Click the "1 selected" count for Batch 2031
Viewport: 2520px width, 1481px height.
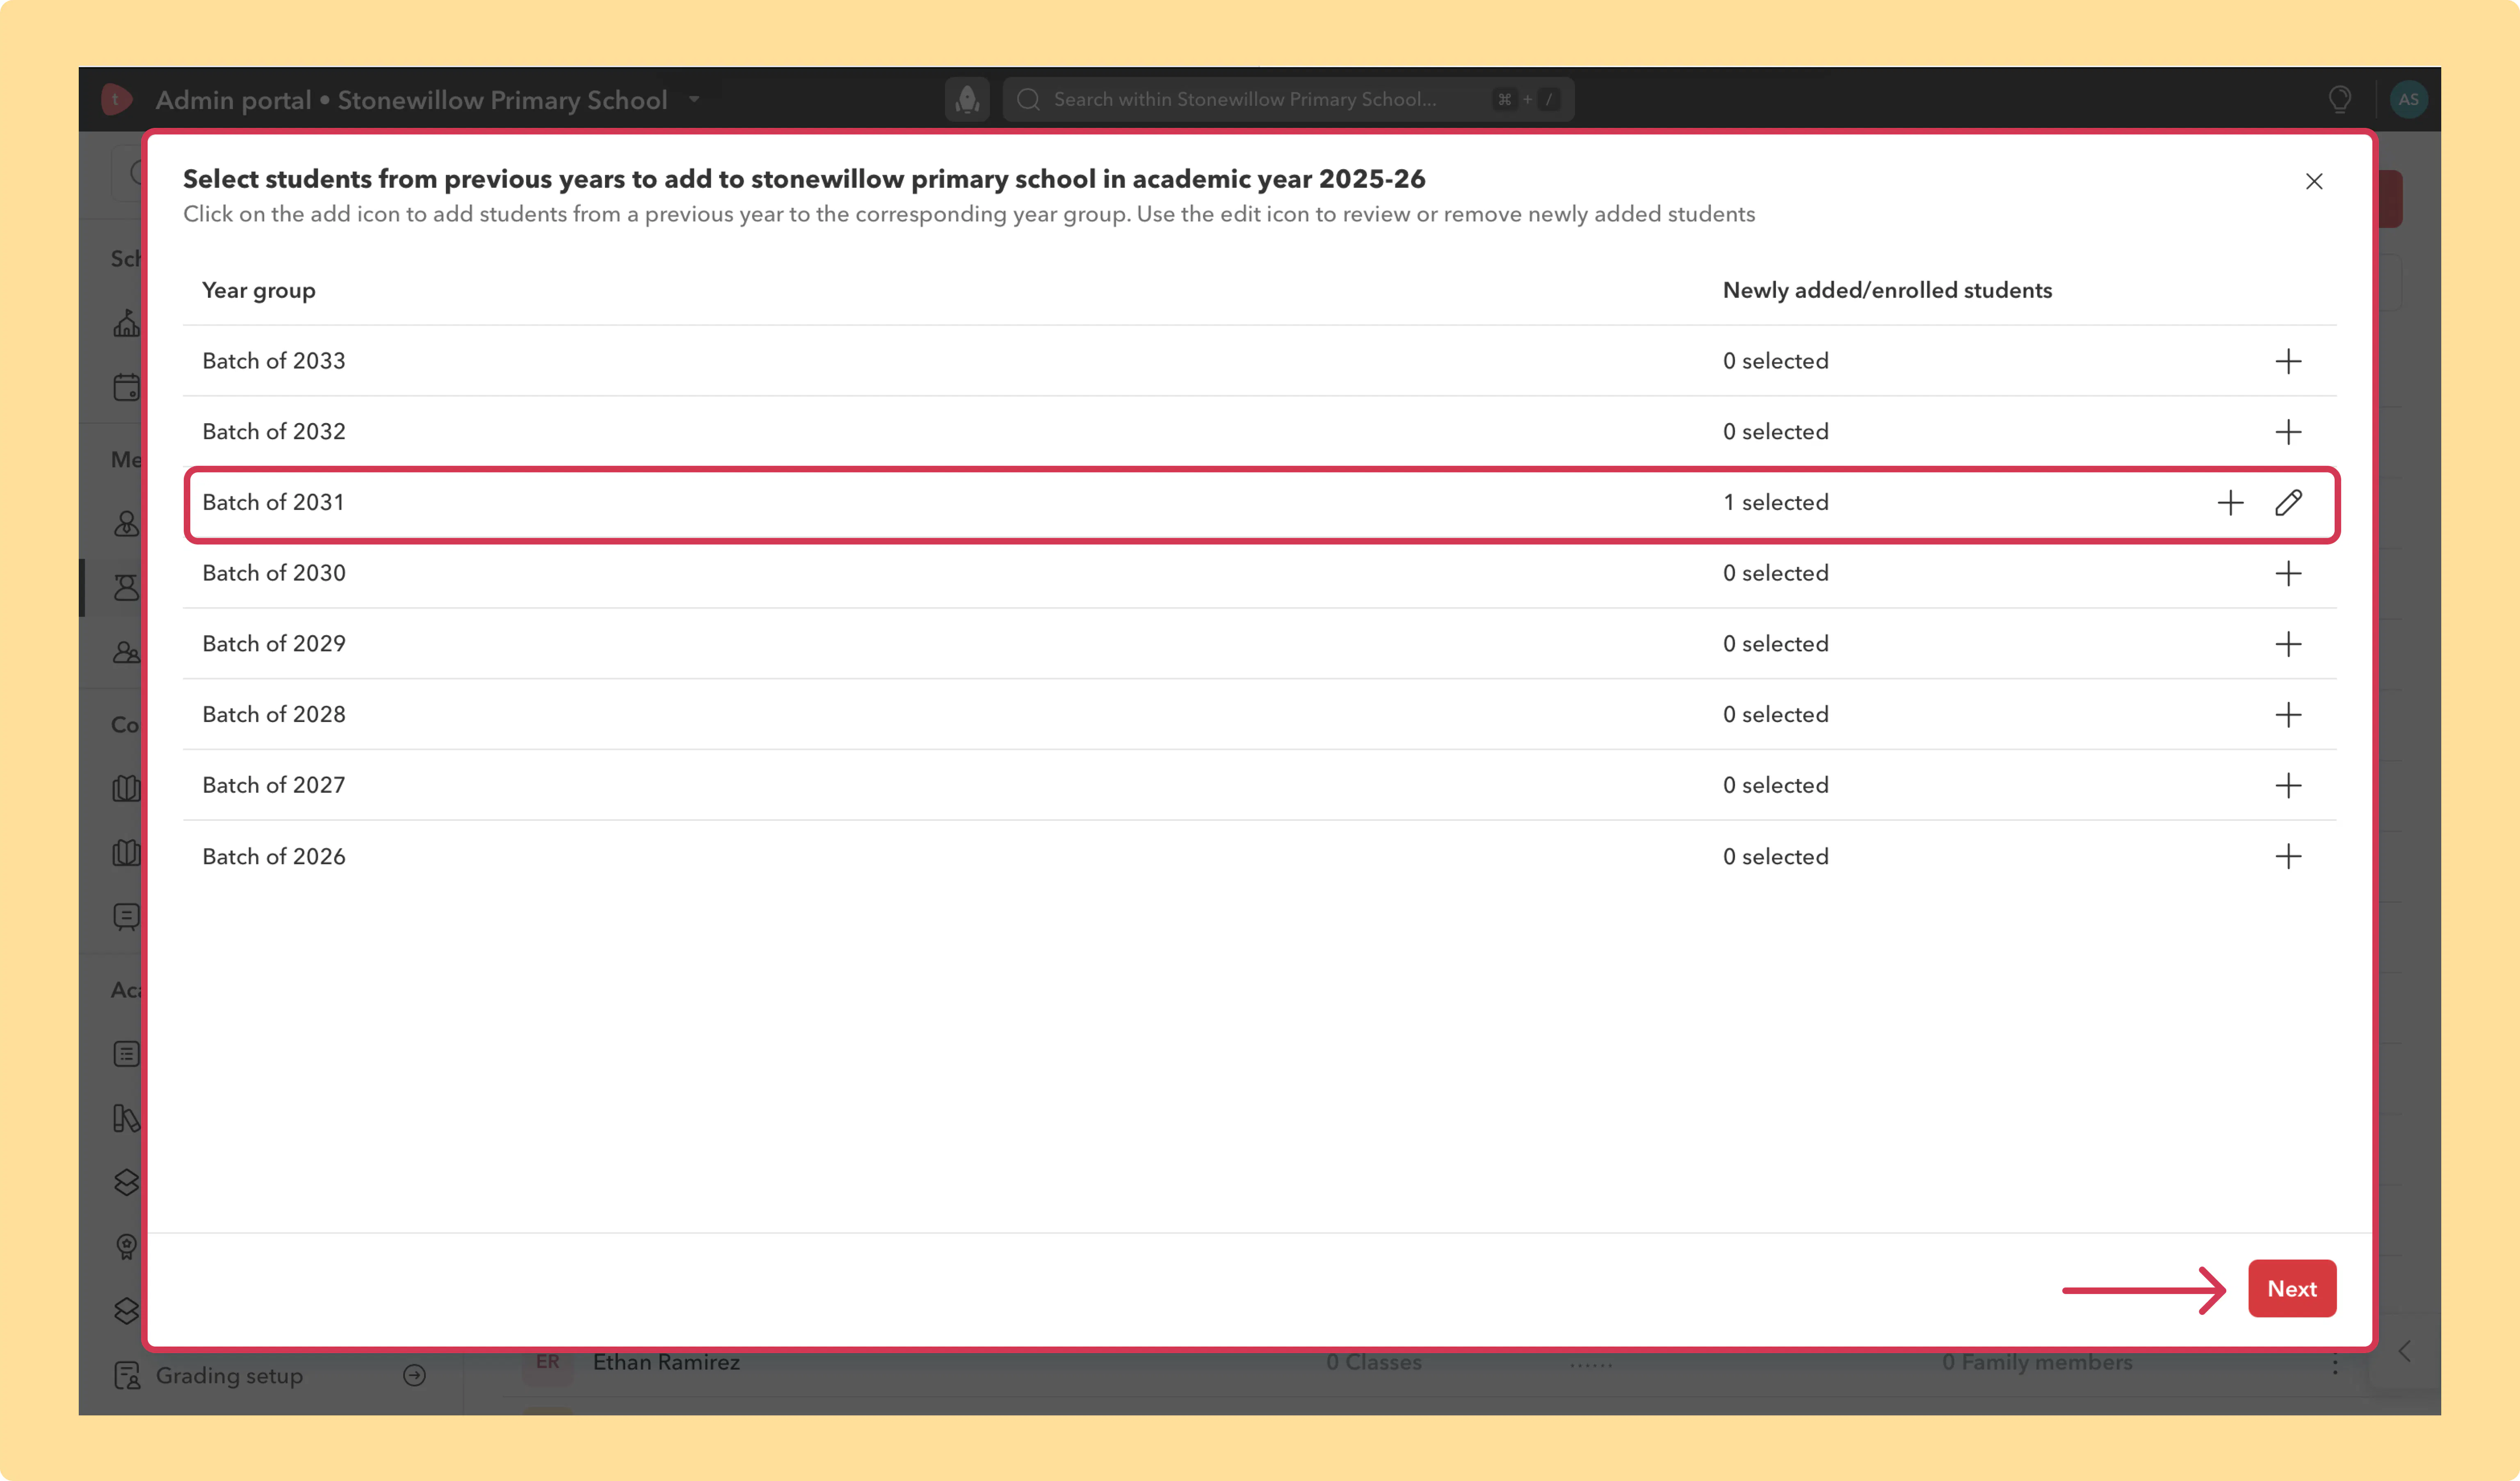click(x=1775, y=502)
